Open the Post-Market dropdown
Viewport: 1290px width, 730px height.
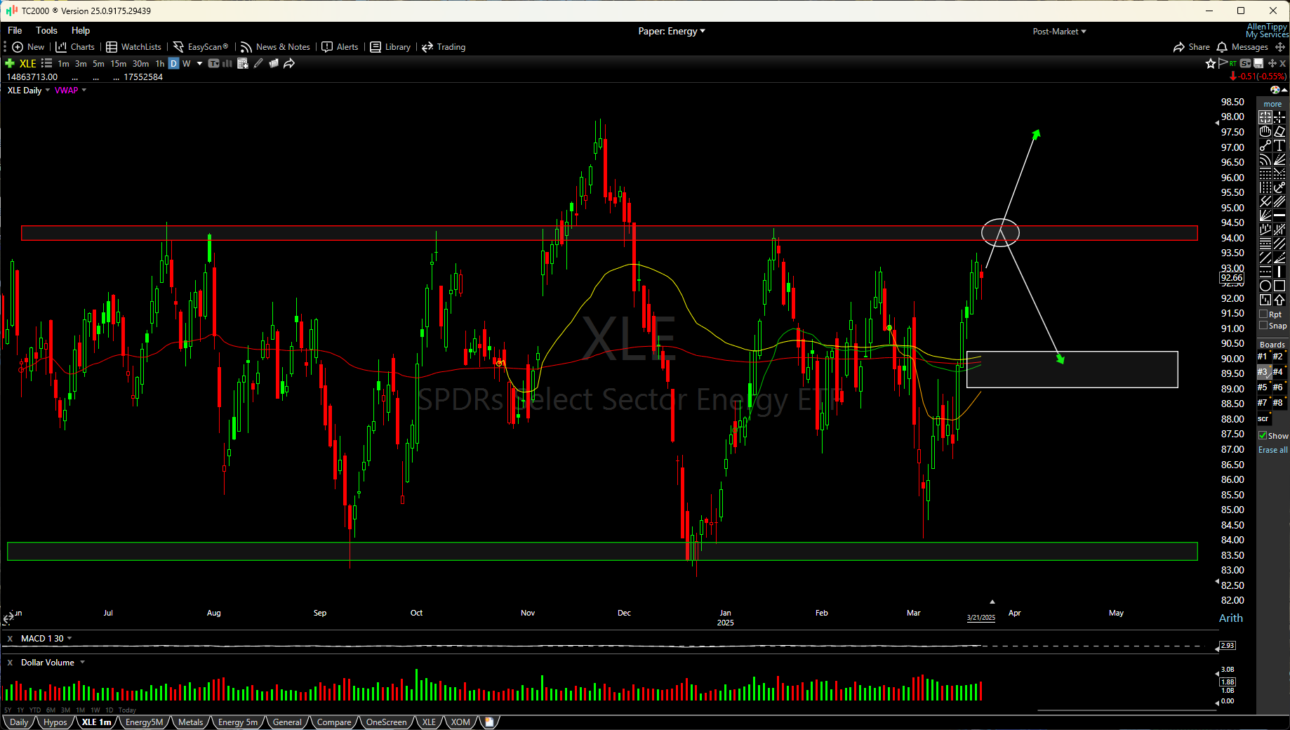[1059, 31]
